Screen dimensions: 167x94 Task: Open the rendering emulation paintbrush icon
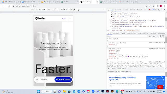(x=160, y=36)
